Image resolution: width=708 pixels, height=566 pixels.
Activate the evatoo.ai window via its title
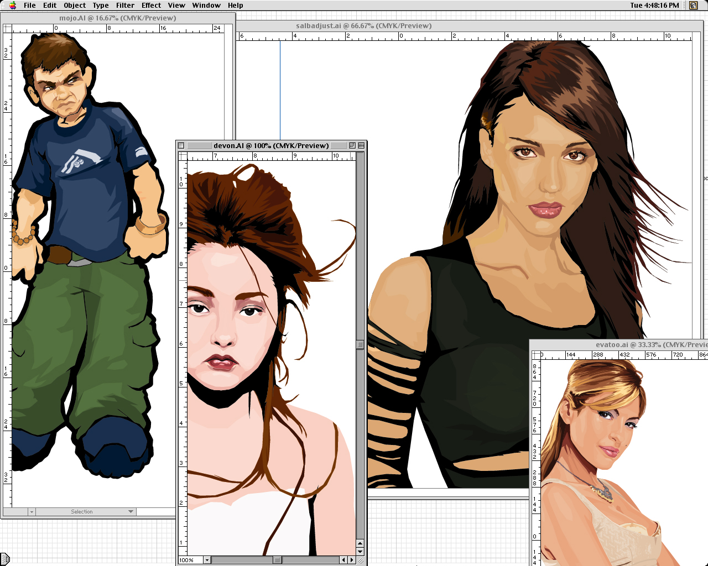pos(652,344)
